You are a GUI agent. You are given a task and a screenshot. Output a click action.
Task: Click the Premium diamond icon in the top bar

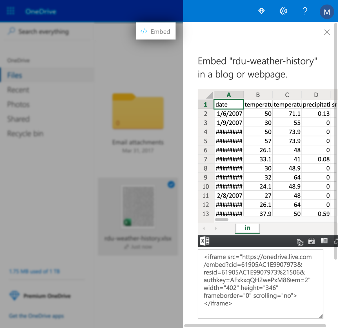[261, 11]
